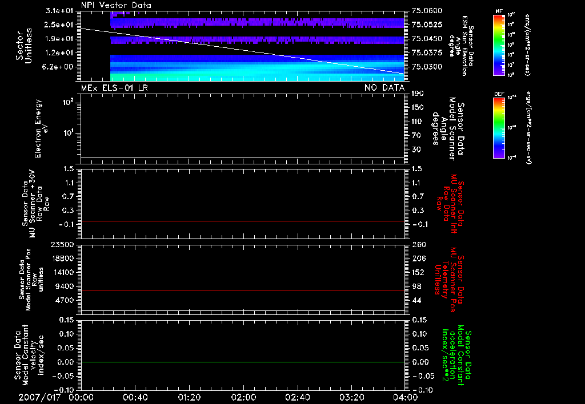Image resolution: width=585 pixels, height=404 pixels.
Task: Click the '152' telemetry tick value
Action: tap(419, 272)
